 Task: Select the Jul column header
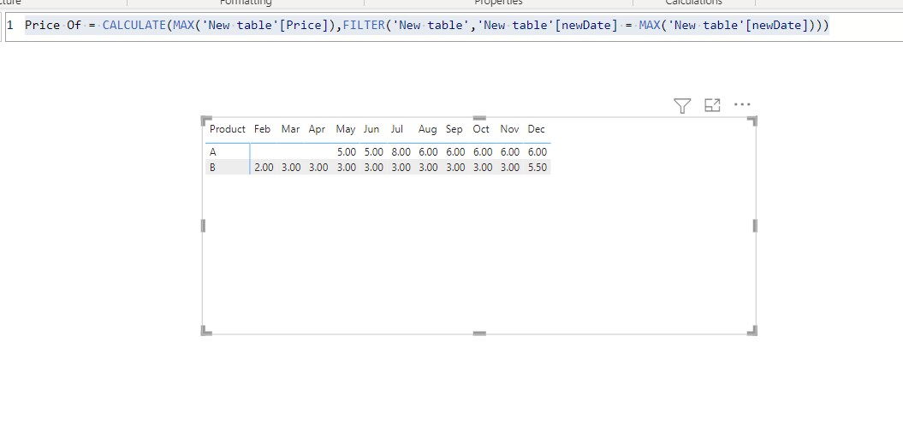pyautogui.click(x=397, y=129)
